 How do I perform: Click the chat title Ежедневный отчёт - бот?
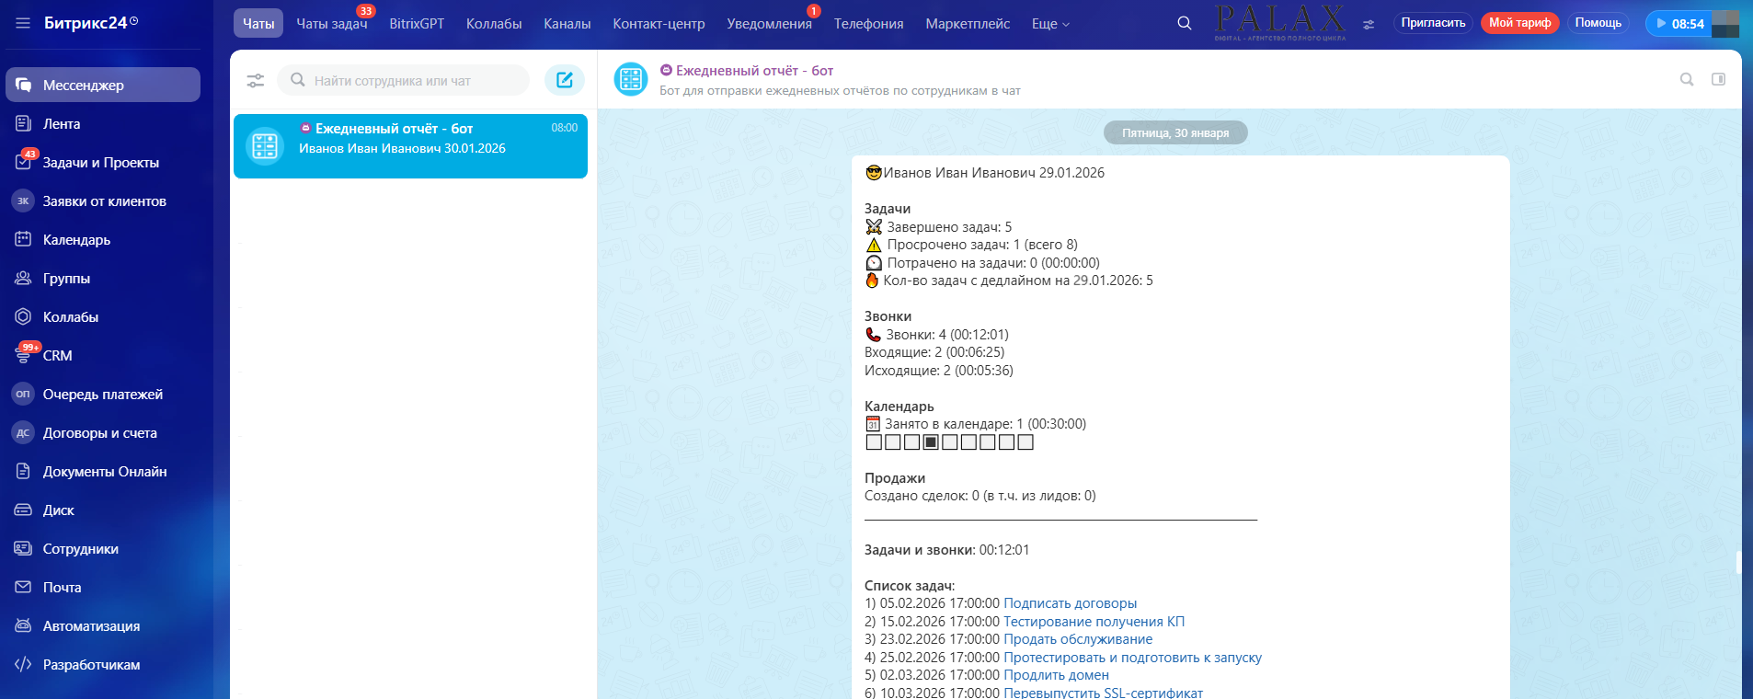click(x=754, y=71)
